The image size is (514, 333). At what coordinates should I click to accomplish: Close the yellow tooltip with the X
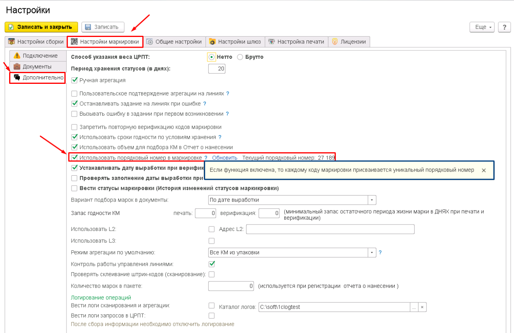click(x=484, y=170)
